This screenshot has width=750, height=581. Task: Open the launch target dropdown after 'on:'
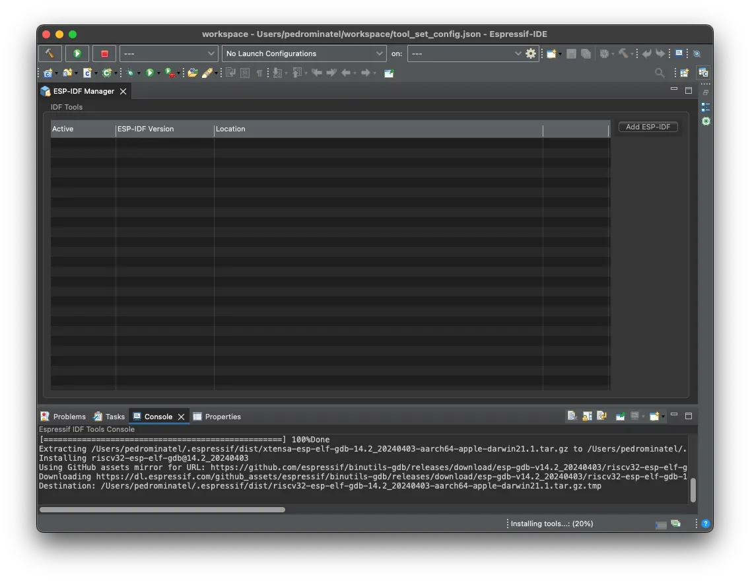click(465, 53)
